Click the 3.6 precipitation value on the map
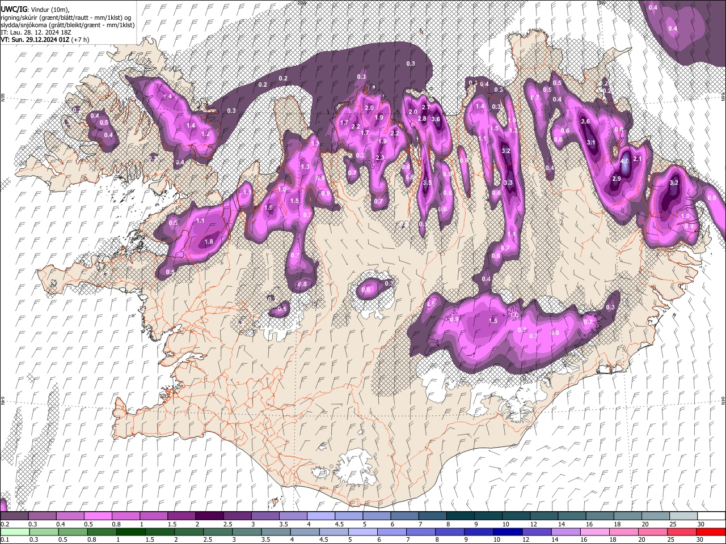This screenshot has height=544, width=726. (x=436, y=119)
